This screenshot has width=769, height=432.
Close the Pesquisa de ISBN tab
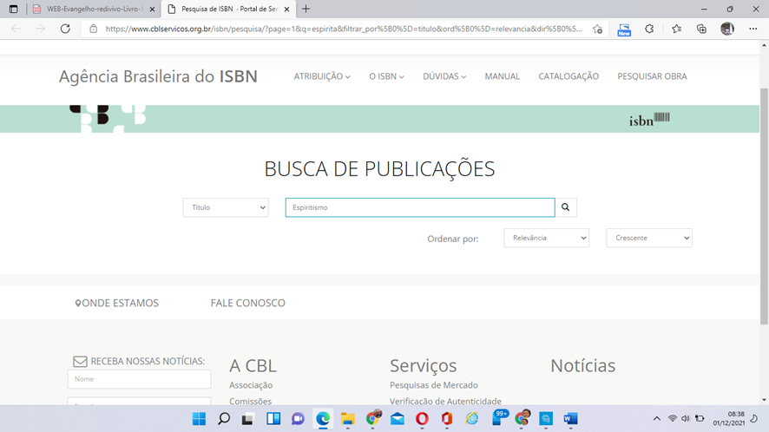click(x=287, y=9)
